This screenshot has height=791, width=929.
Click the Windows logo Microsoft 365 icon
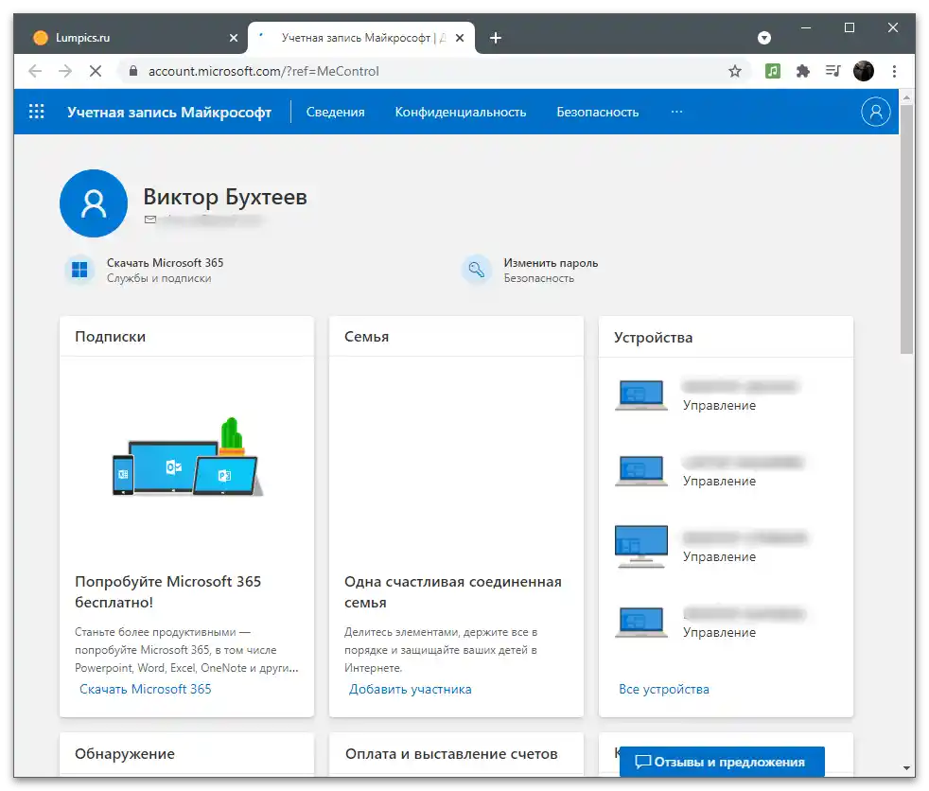pos(80,271)
